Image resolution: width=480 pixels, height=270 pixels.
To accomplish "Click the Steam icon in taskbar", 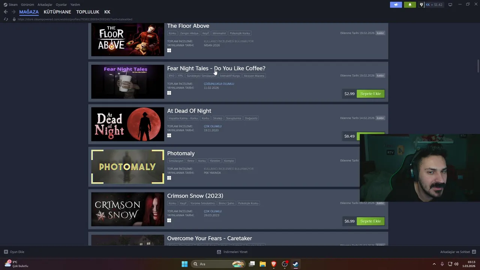I will pos(295,264).
